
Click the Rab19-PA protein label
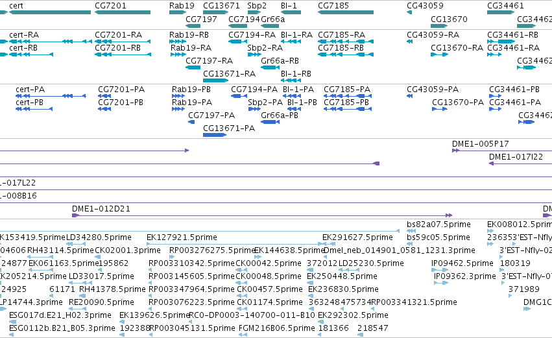click(x=192, y=103)
